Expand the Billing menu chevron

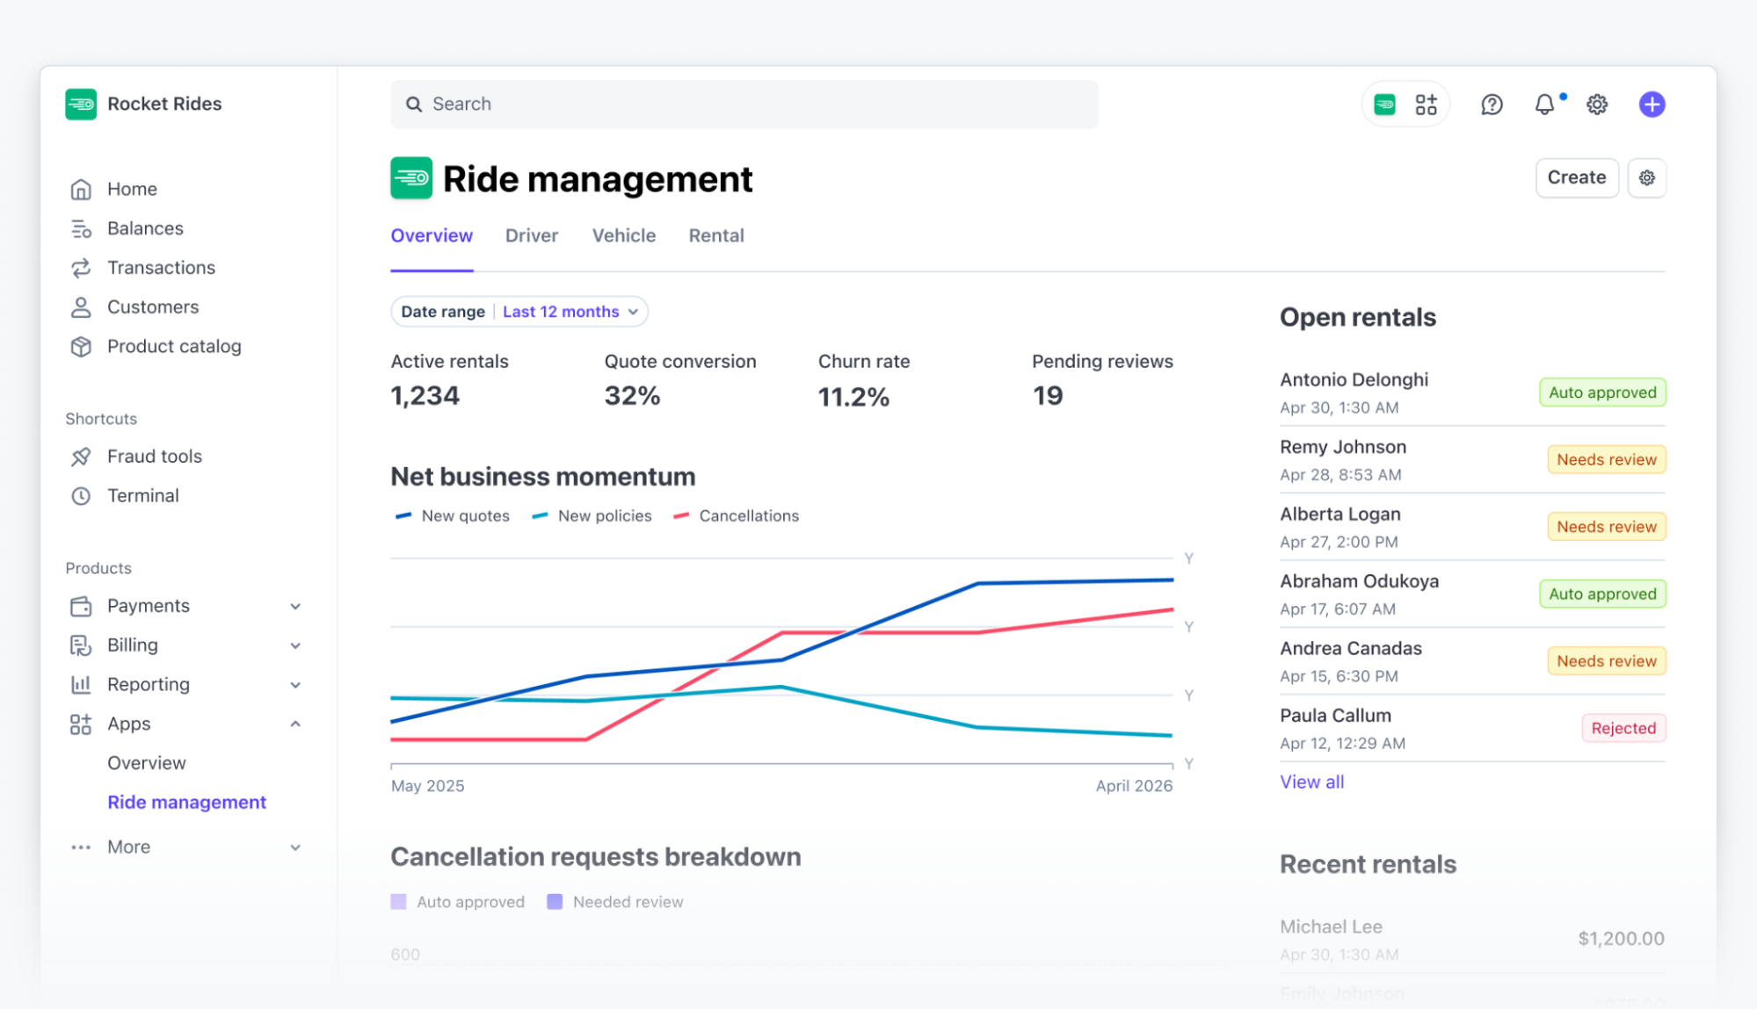click(x=295, y=645)
